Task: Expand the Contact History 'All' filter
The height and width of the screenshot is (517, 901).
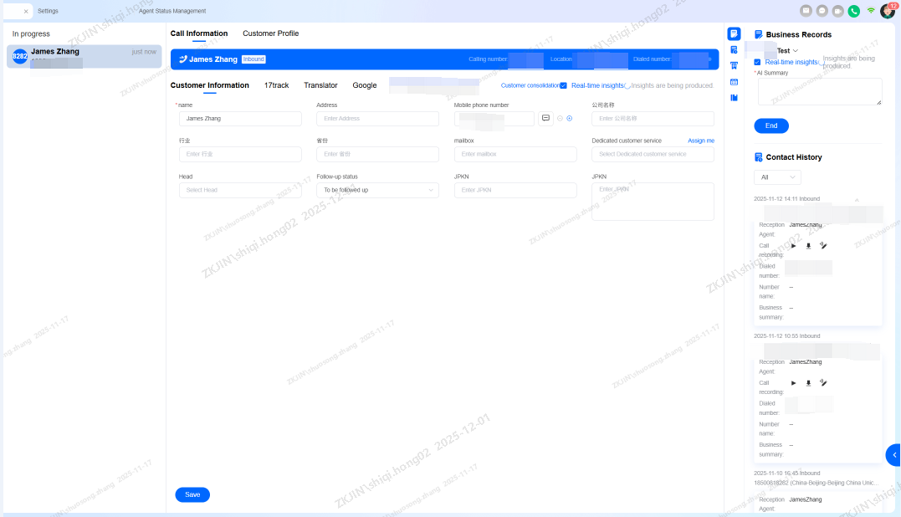Action: (777, 177)
